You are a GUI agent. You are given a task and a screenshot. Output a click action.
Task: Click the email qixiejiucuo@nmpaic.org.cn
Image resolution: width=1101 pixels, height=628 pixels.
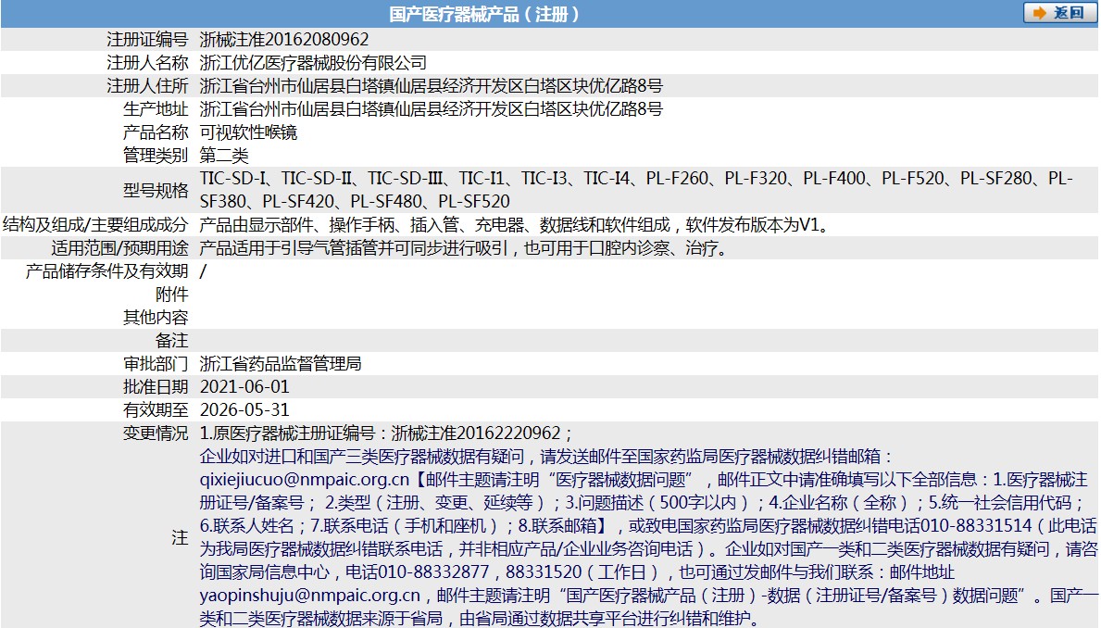click(x=304, y=480)
